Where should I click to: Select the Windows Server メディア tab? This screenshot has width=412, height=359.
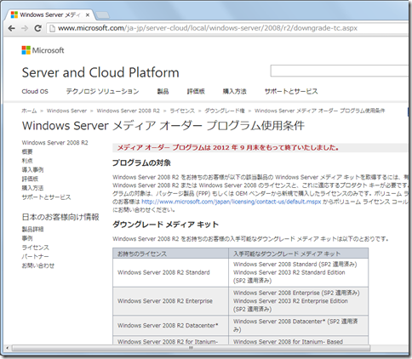pyautogui.click(x=50, y=15)
